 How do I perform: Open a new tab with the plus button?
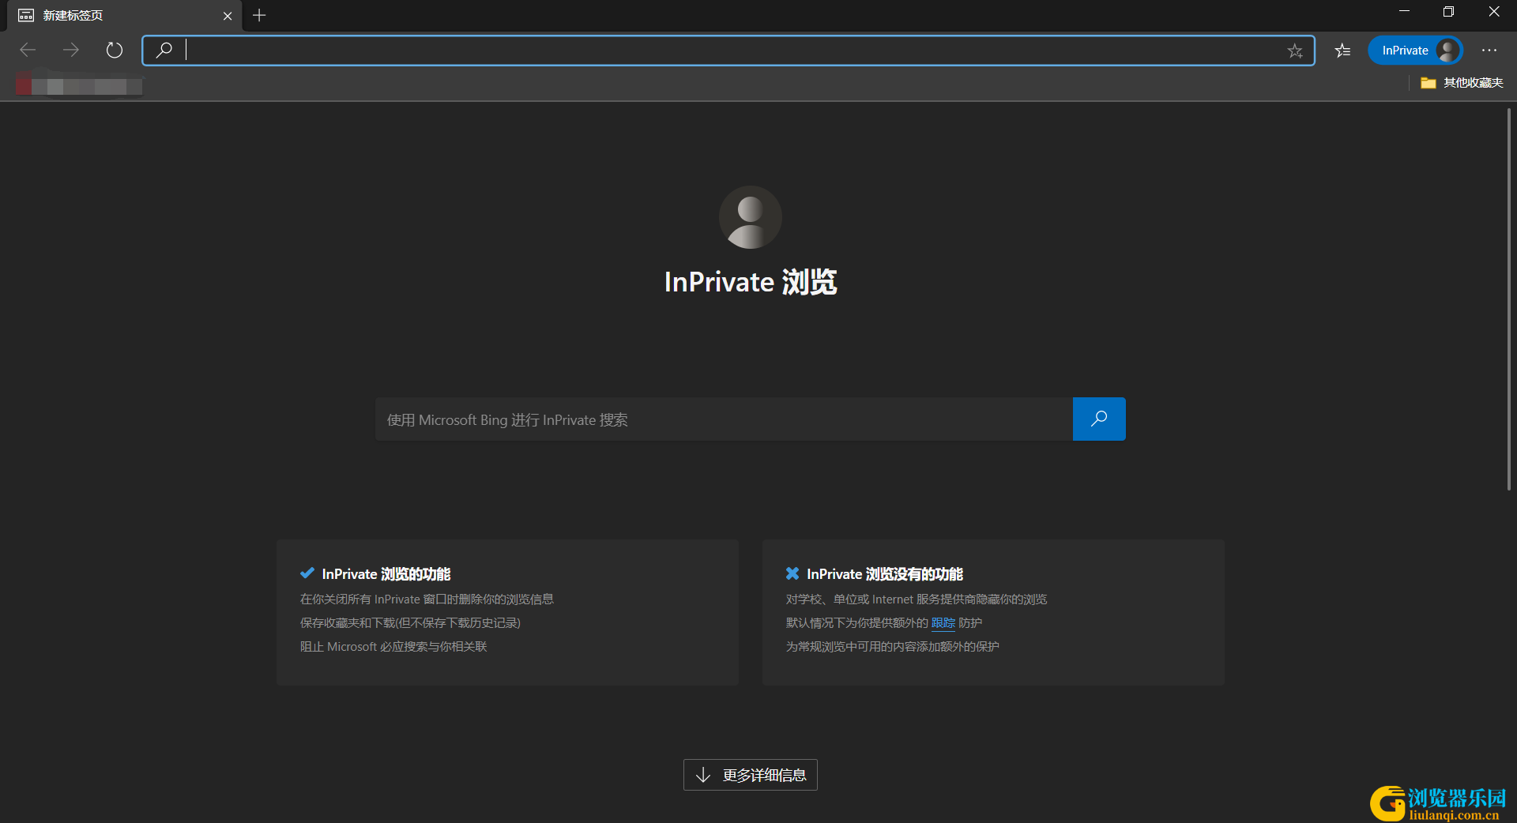(259, 16)
